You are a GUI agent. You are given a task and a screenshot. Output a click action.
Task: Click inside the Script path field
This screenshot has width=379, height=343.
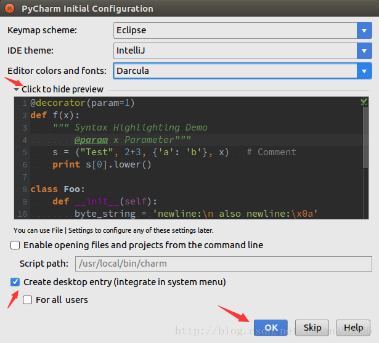[224, 264]
